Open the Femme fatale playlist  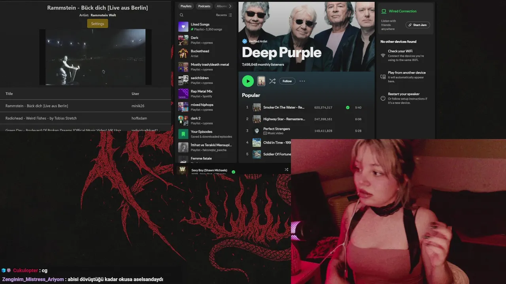click(206, 159)
